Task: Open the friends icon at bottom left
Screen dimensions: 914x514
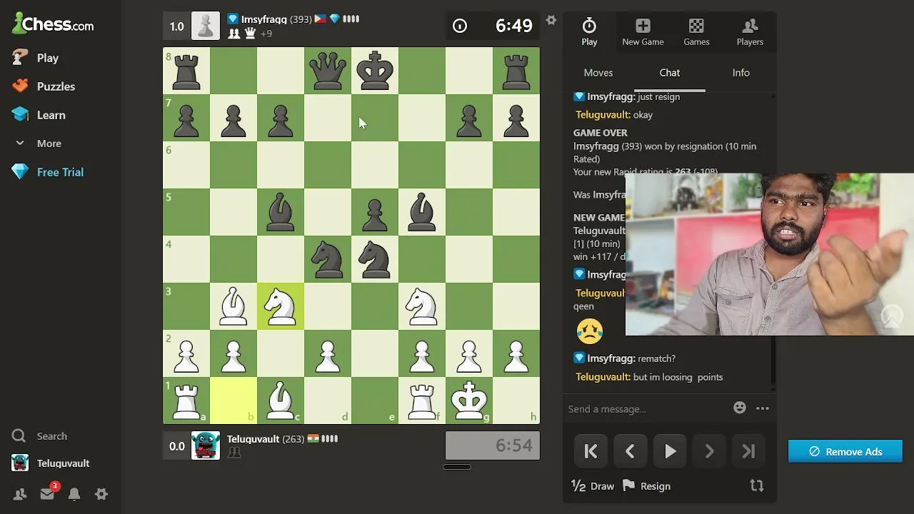Action: point(19,494)
